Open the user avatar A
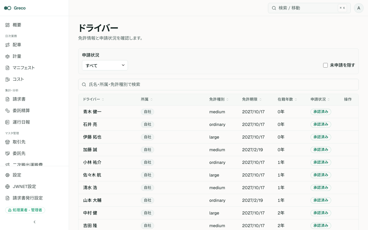Image resolution: width=368 pixels, height=230 pixels. [x=359, y=8]
